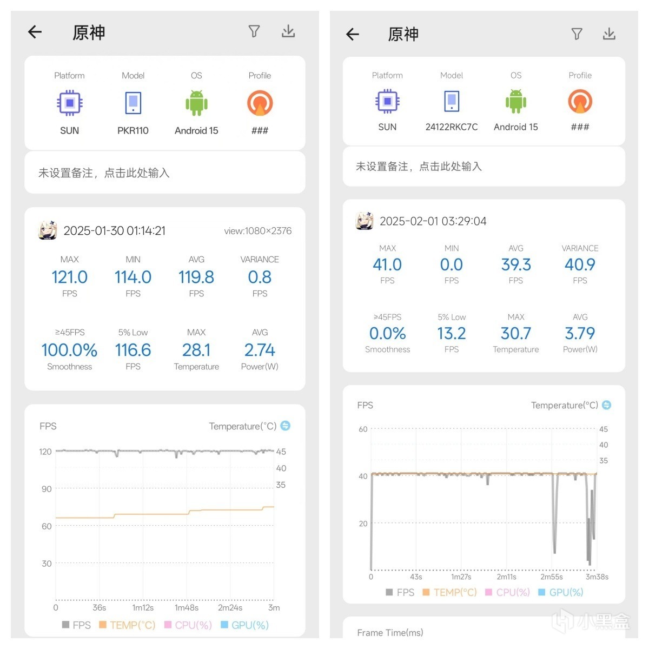
Task: Click SUN platform chip icon, left panel
Action: coord(70,103)
